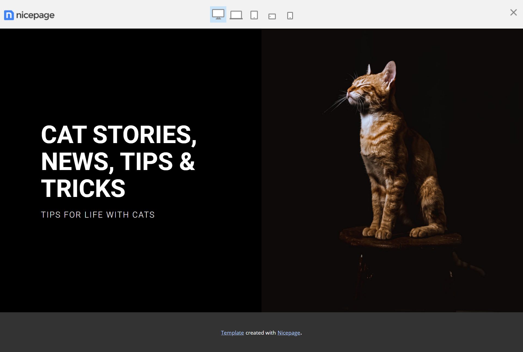
Task: Switch to portrait phone preview icon
Action: pos(290,16)
